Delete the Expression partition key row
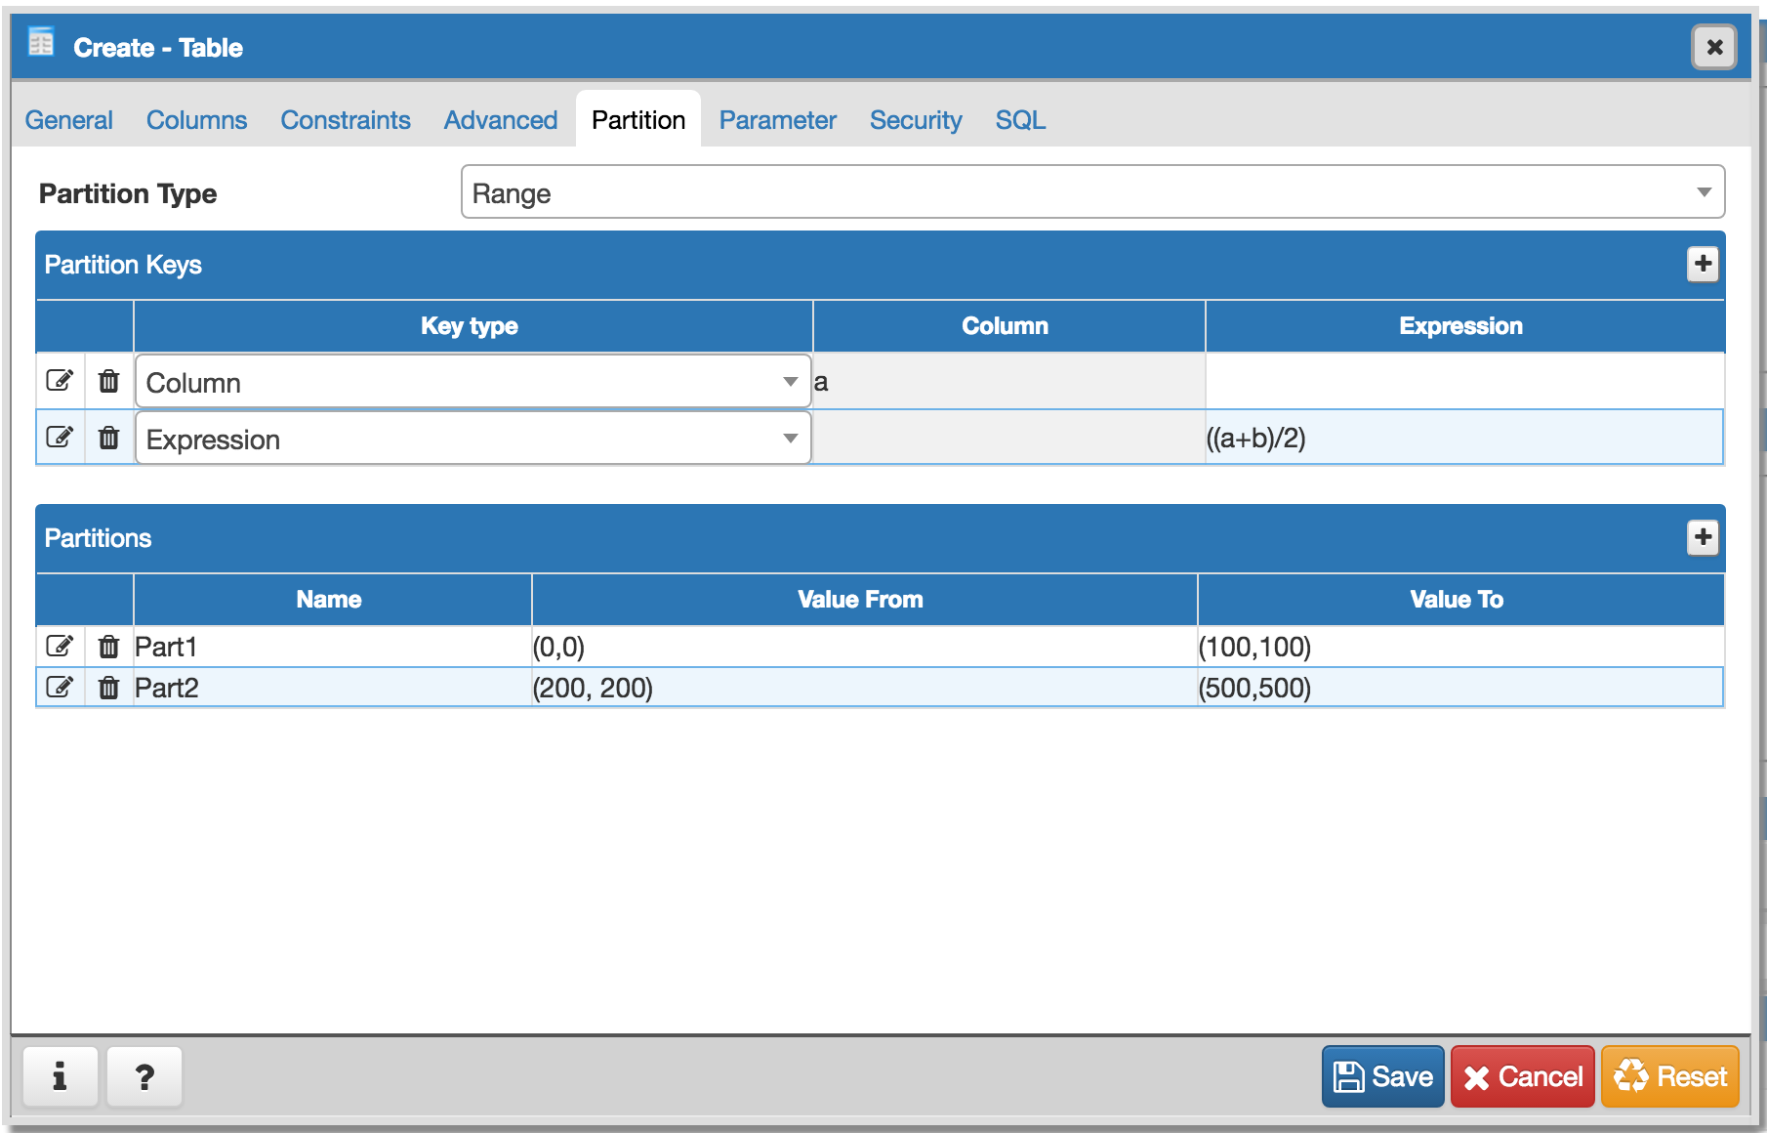This screenshot has height=1133, width=1767. 108,438
